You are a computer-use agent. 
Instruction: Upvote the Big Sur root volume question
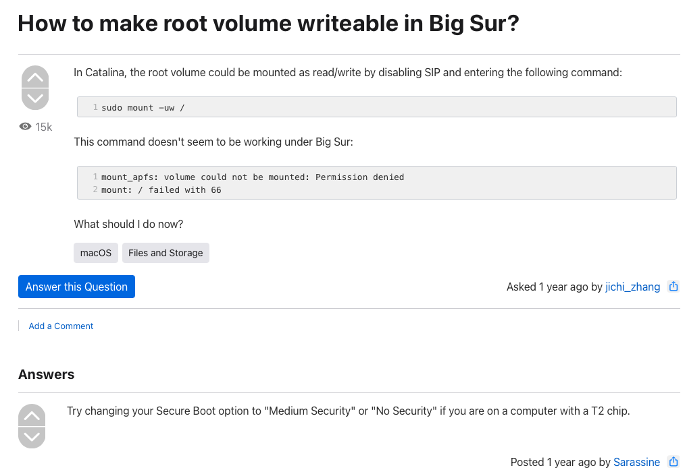pos(35,77)
